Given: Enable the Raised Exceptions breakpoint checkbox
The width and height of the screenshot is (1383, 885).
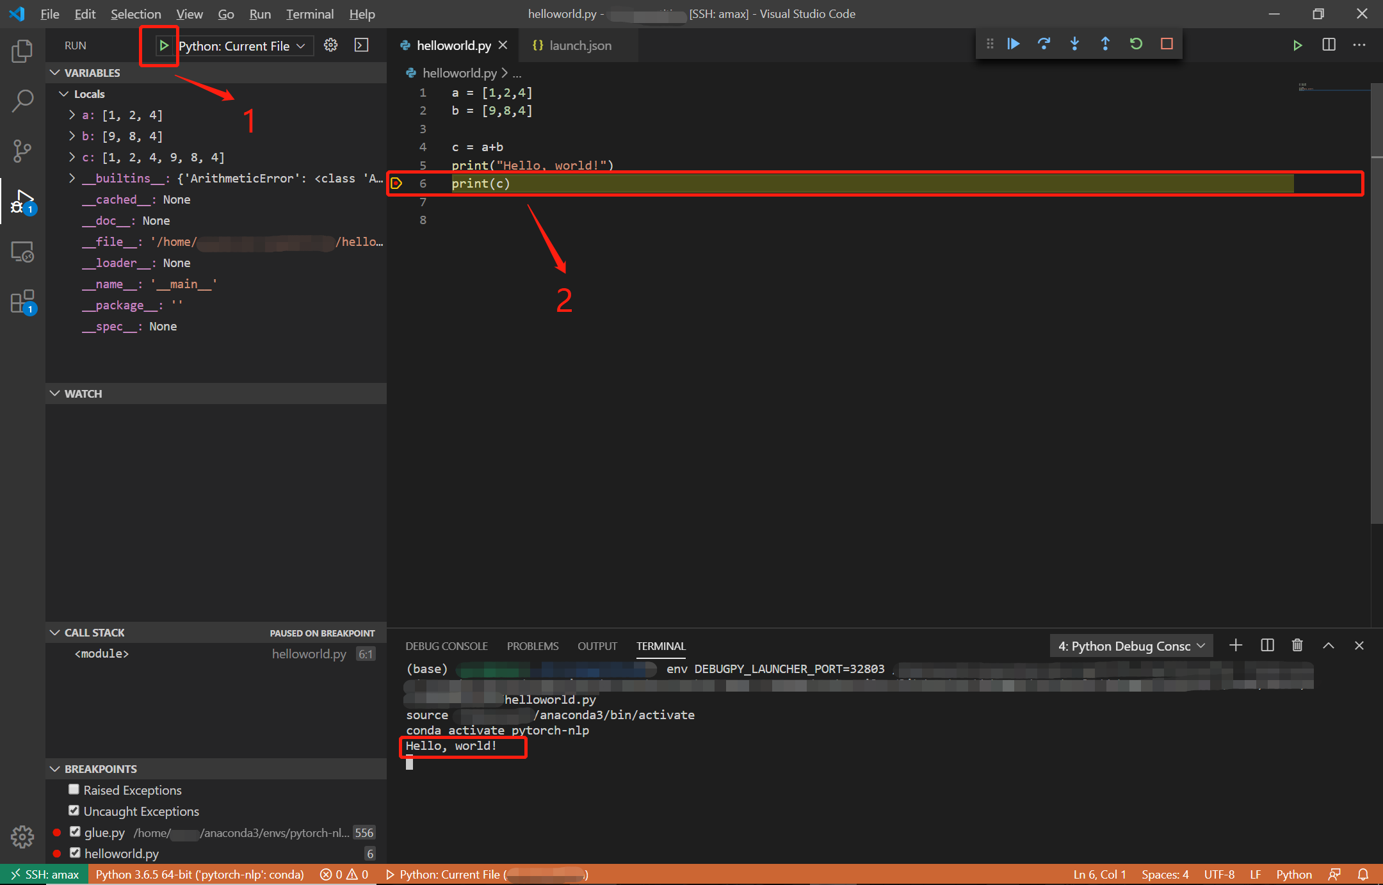Looking at the screenshot, I should coord(74,790).
